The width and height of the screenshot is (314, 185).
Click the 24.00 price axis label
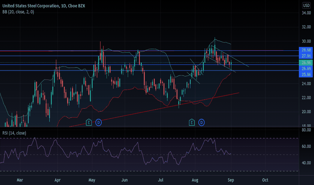pos(306,84)
